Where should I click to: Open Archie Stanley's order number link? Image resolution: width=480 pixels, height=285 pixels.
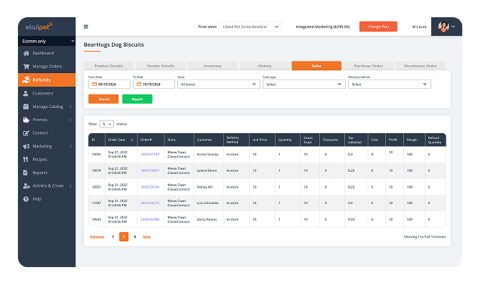point(150,154)
